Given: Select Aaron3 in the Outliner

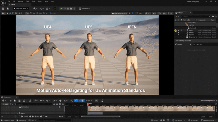Looking at the screenshot, I should pyautogui.click(x=191, y=35).
